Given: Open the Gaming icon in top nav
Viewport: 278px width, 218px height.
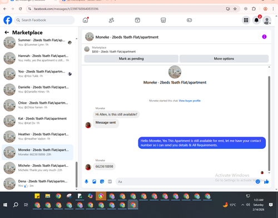Looking at the screenshot, I should (189, 20).
